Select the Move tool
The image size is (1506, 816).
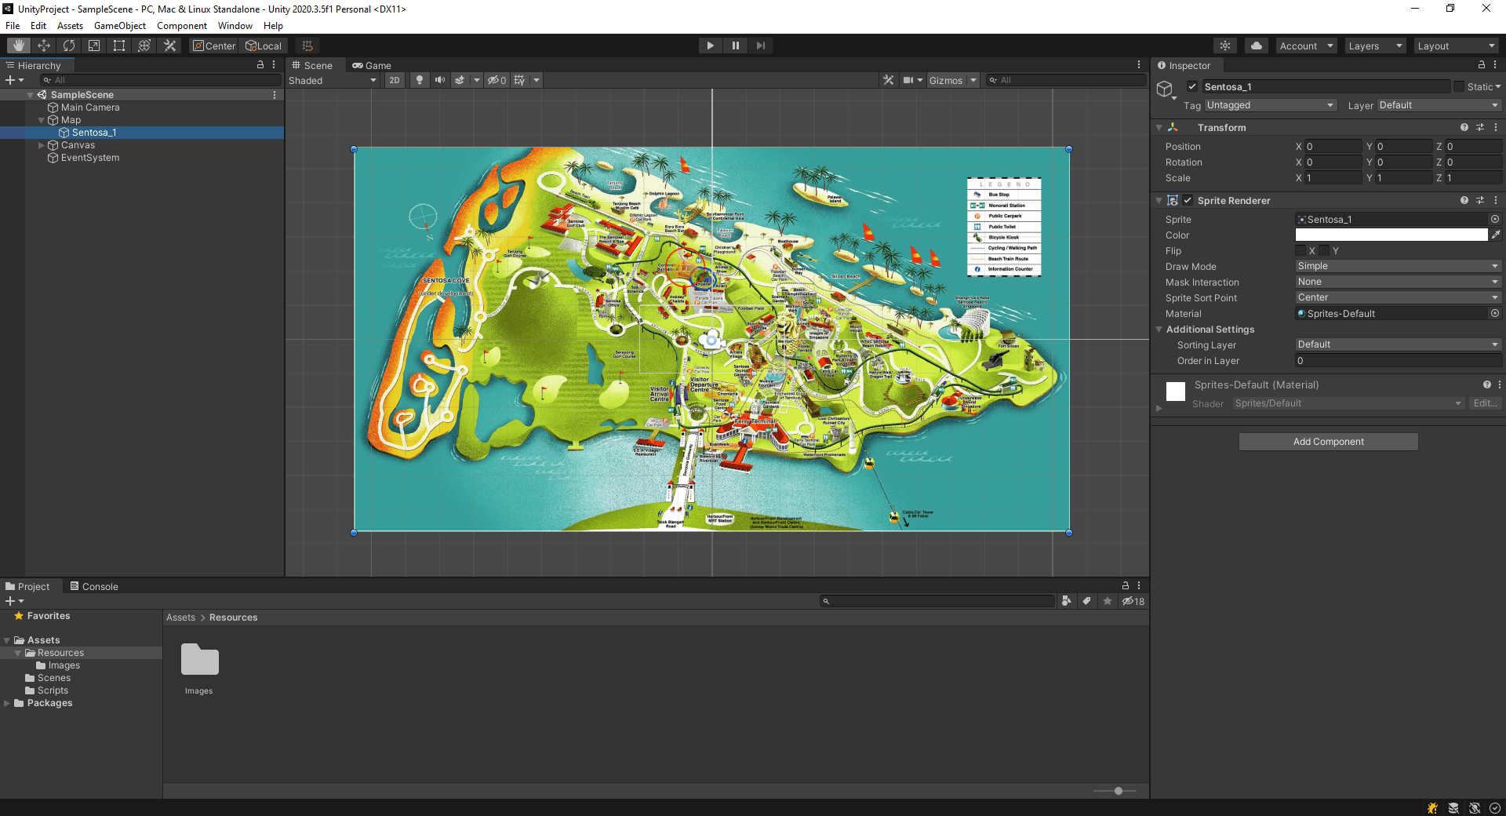pos(44,45)
